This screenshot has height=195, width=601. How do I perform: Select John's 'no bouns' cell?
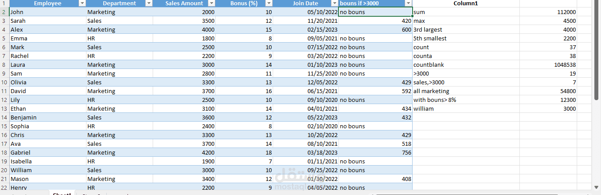(x=376, y=12)
